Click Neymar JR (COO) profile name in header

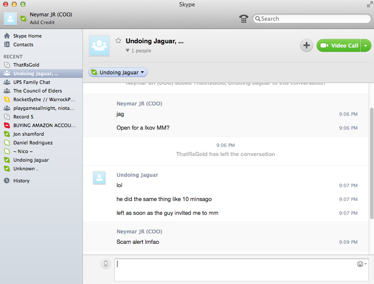pos(51,15)
